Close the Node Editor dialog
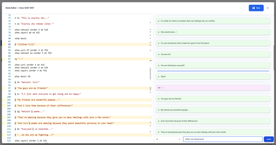 pyautogui.click(x=268, y=8)
